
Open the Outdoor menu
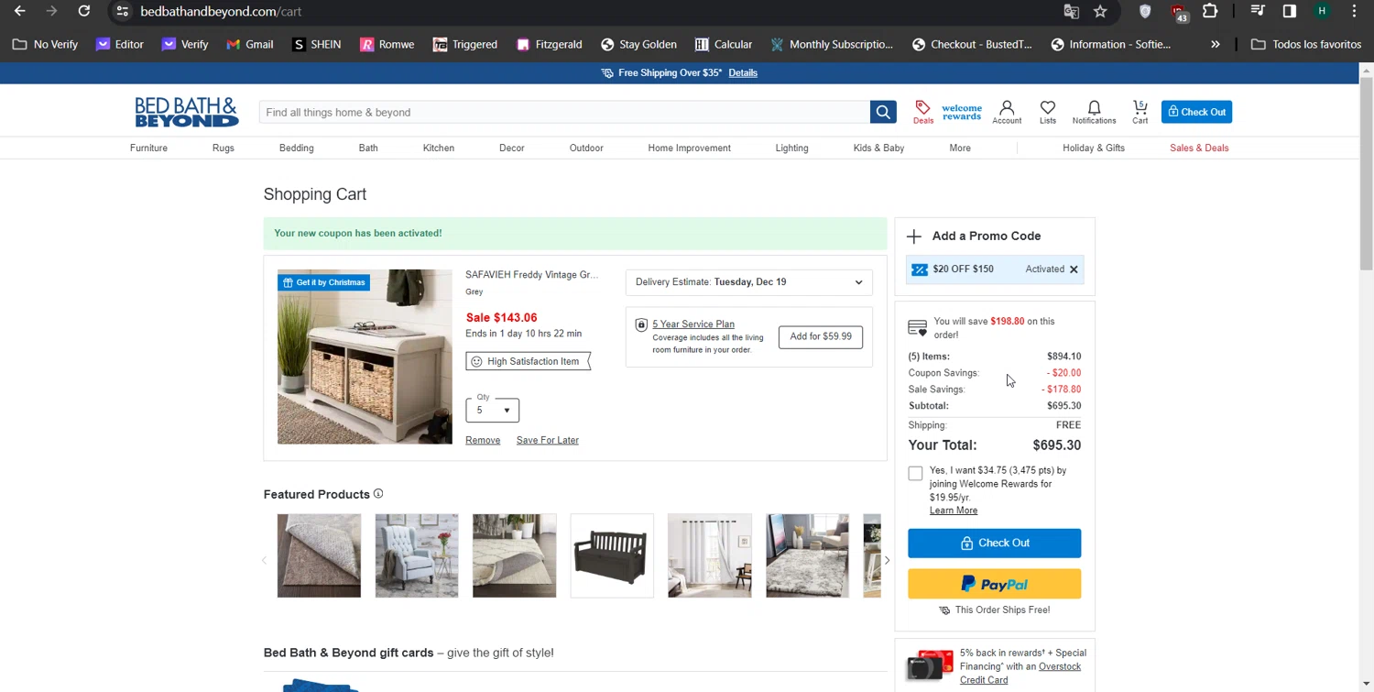[586, 148]
